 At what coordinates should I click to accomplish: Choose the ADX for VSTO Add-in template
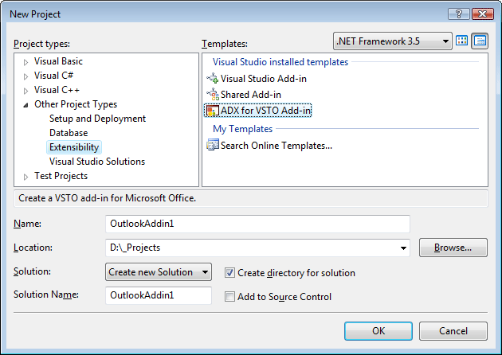(x=265, y=111)
